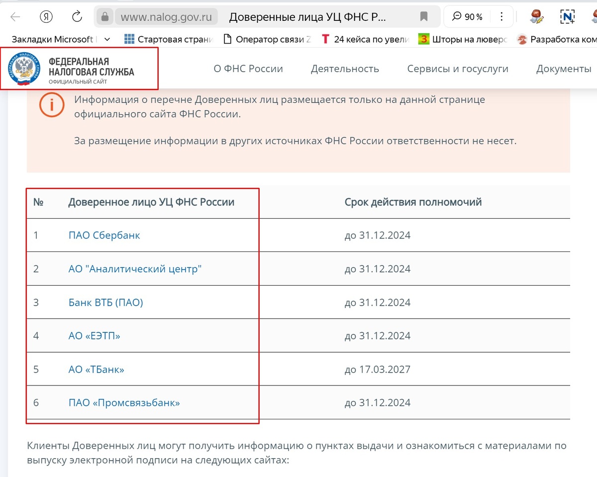Click the page title Доверенные лица УЦ ФНС
The height and width of the screenshot is (477, 597).
tap(307, 17)
